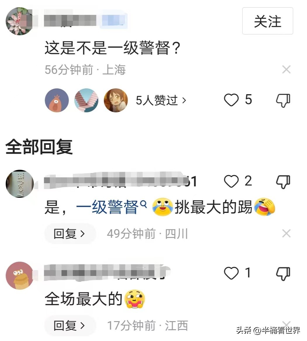Image resolution: width=307 pixels, height=341 pixels.
Task: Select the 全部回复 section heading
Action: [39, 147]
